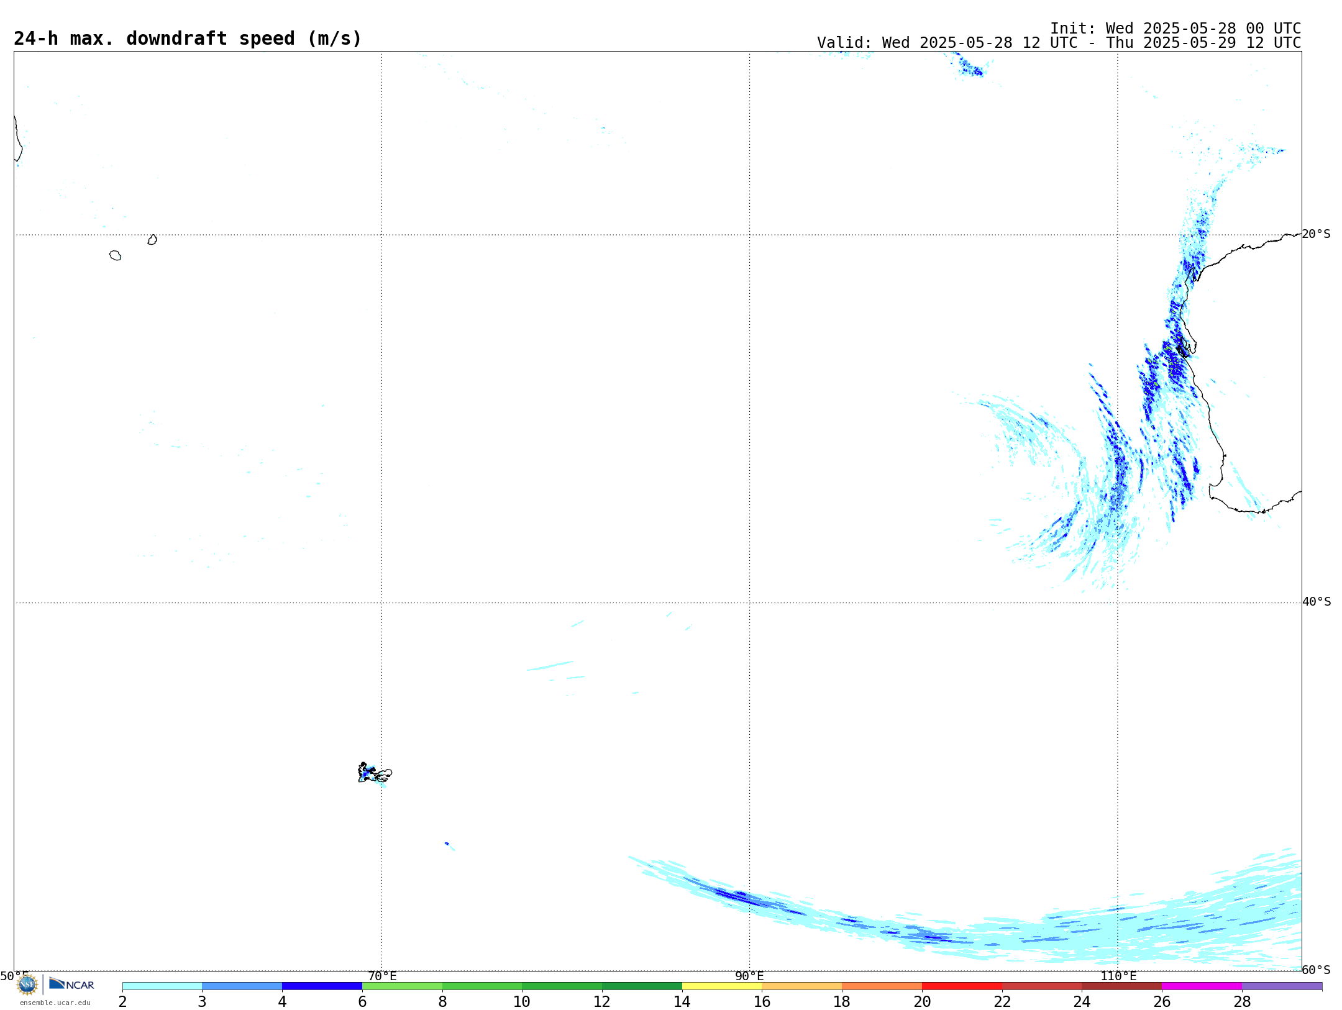Screen dimensions: 1342x1010
Task: Click the colorbar tick label '4'
Action: point(282,1001)
